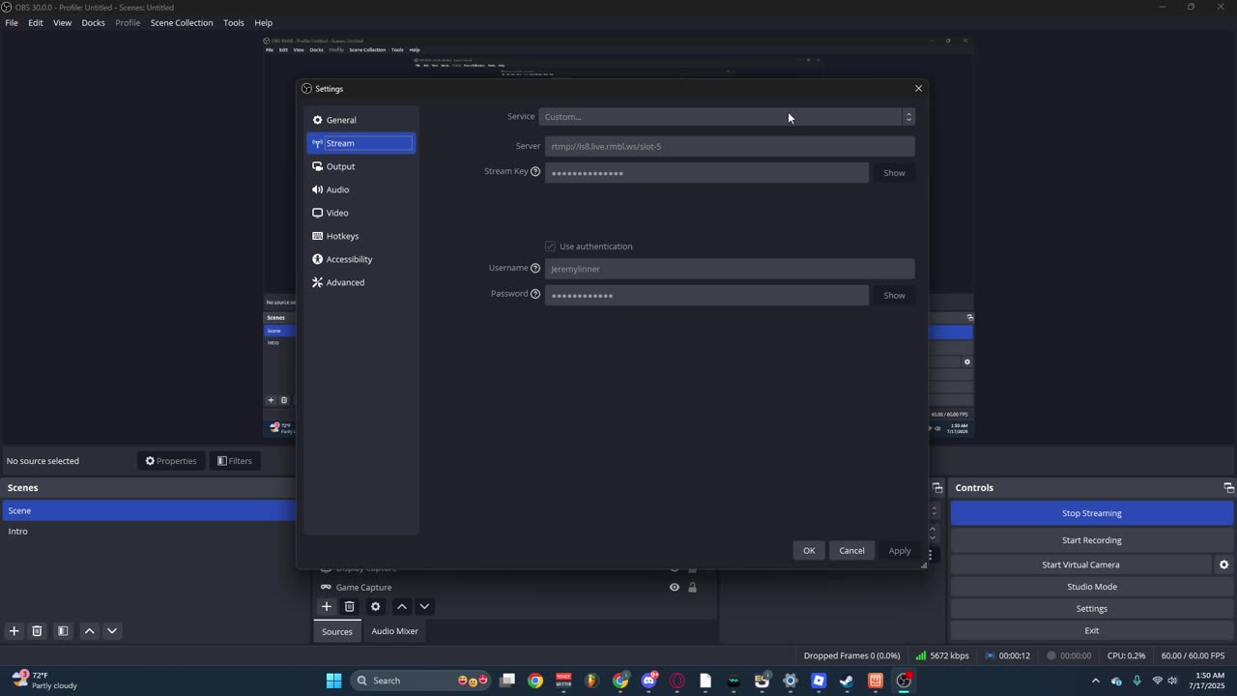1237x696 pixels.
Task: Switch to the Sources tab
Action: click(x=337, y=631)
